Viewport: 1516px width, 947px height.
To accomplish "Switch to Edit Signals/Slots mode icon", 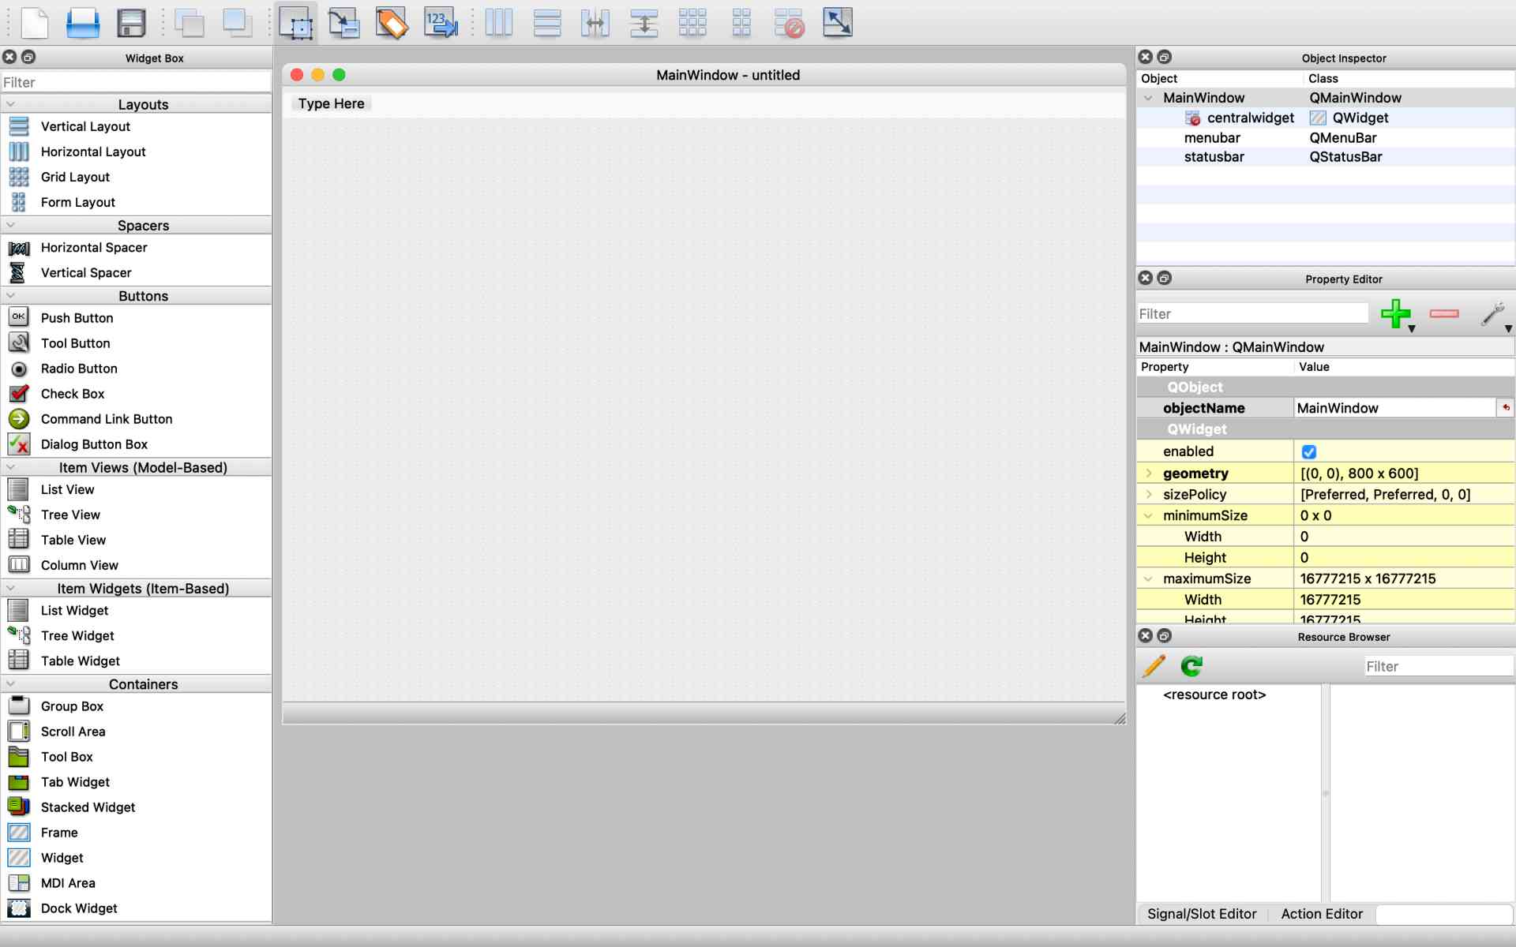I will [x=344, y=23].
